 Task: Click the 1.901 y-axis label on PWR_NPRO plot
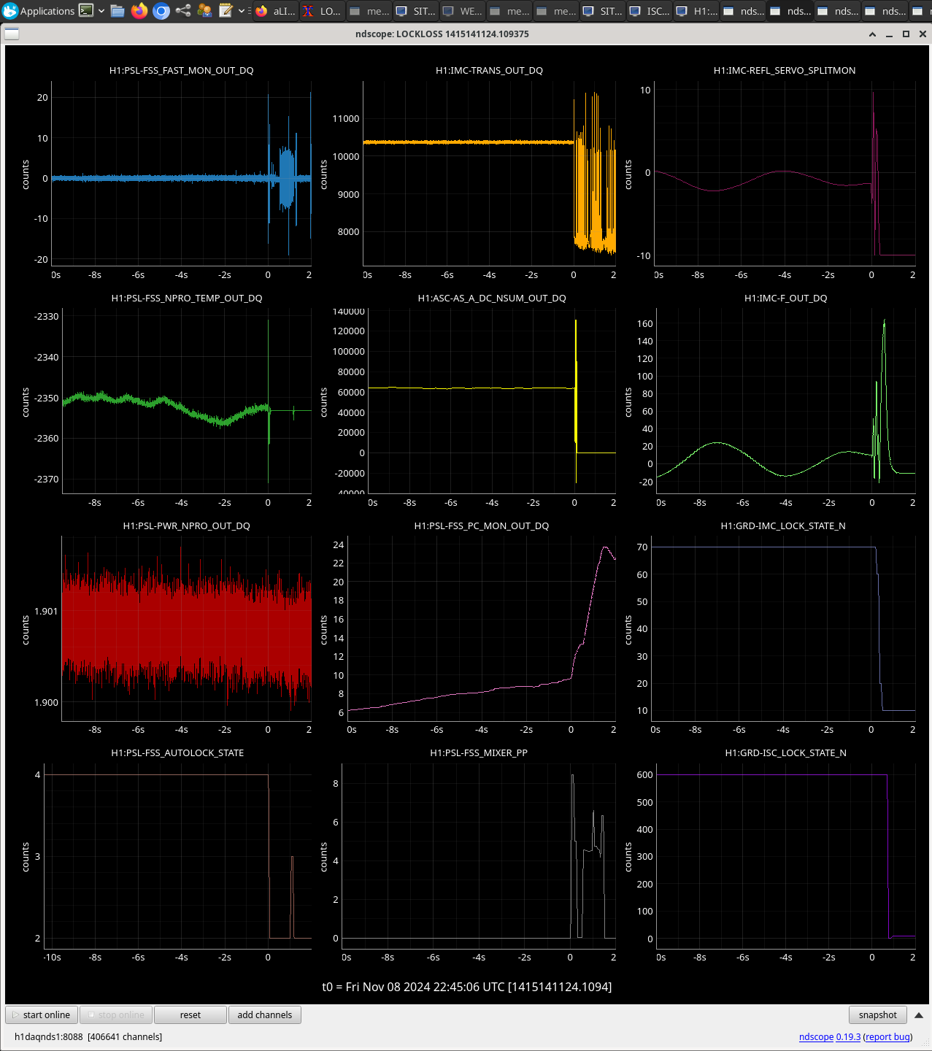point(46,612)
